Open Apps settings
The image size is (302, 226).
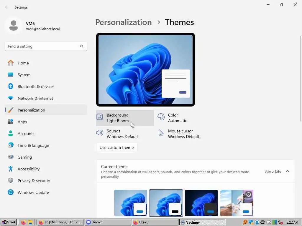46,122
